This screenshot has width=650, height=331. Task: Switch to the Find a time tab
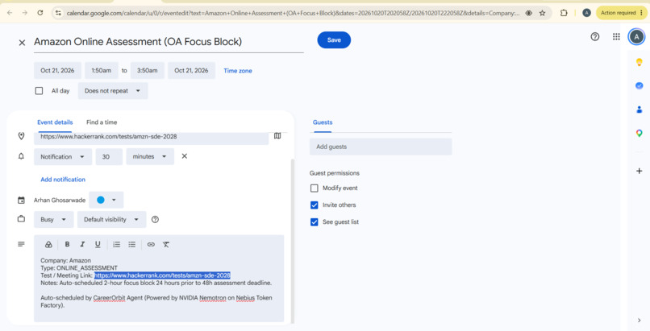point(102,122)
